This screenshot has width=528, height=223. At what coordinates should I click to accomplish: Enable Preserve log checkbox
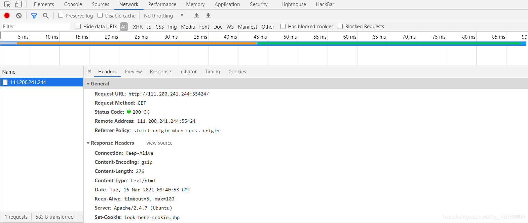click(x=61, y=15)
